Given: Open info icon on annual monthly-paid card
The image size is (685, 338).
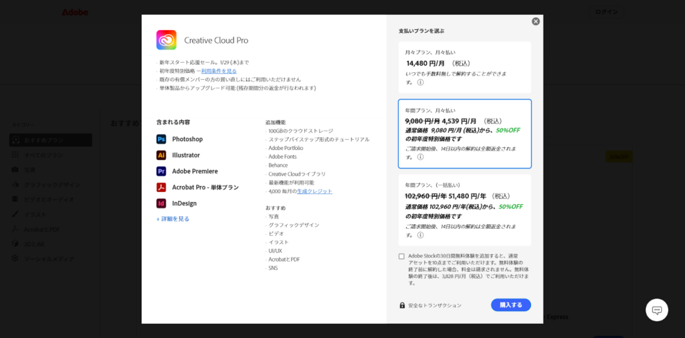Looking at the screenshot, I should (x=420, y=157).
